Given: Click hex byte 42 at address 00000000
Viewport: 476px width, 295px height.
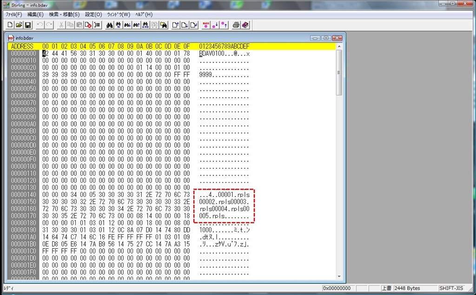Looking at the screenshot, I should pos(45,54).
